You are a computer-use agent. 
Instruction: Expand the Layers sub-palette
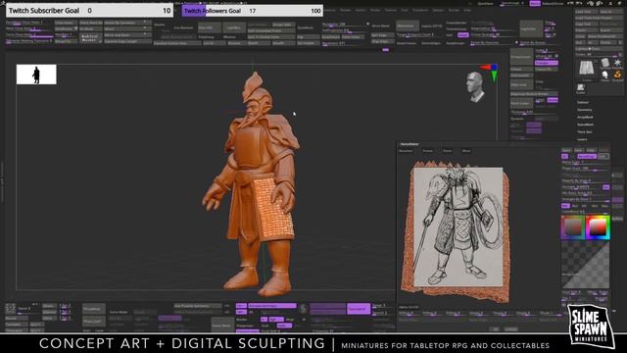pos(582,139)
